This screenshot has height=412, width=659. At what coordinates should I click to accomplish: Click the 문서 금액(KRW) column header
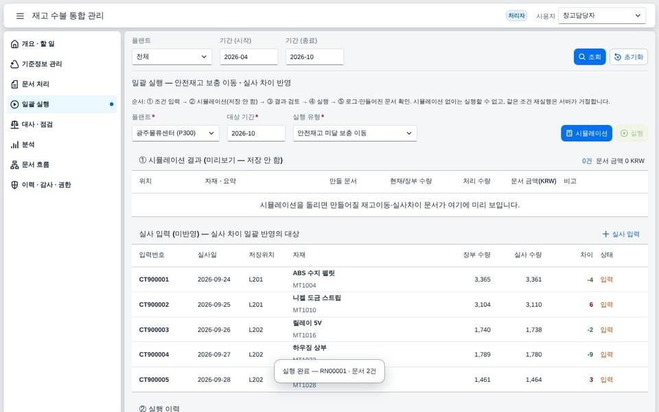[533, 181]
